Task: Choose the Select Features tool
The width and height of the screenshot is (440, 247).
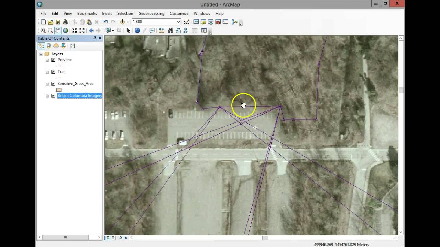Action: pyautogui.click(x=108, y=31)
